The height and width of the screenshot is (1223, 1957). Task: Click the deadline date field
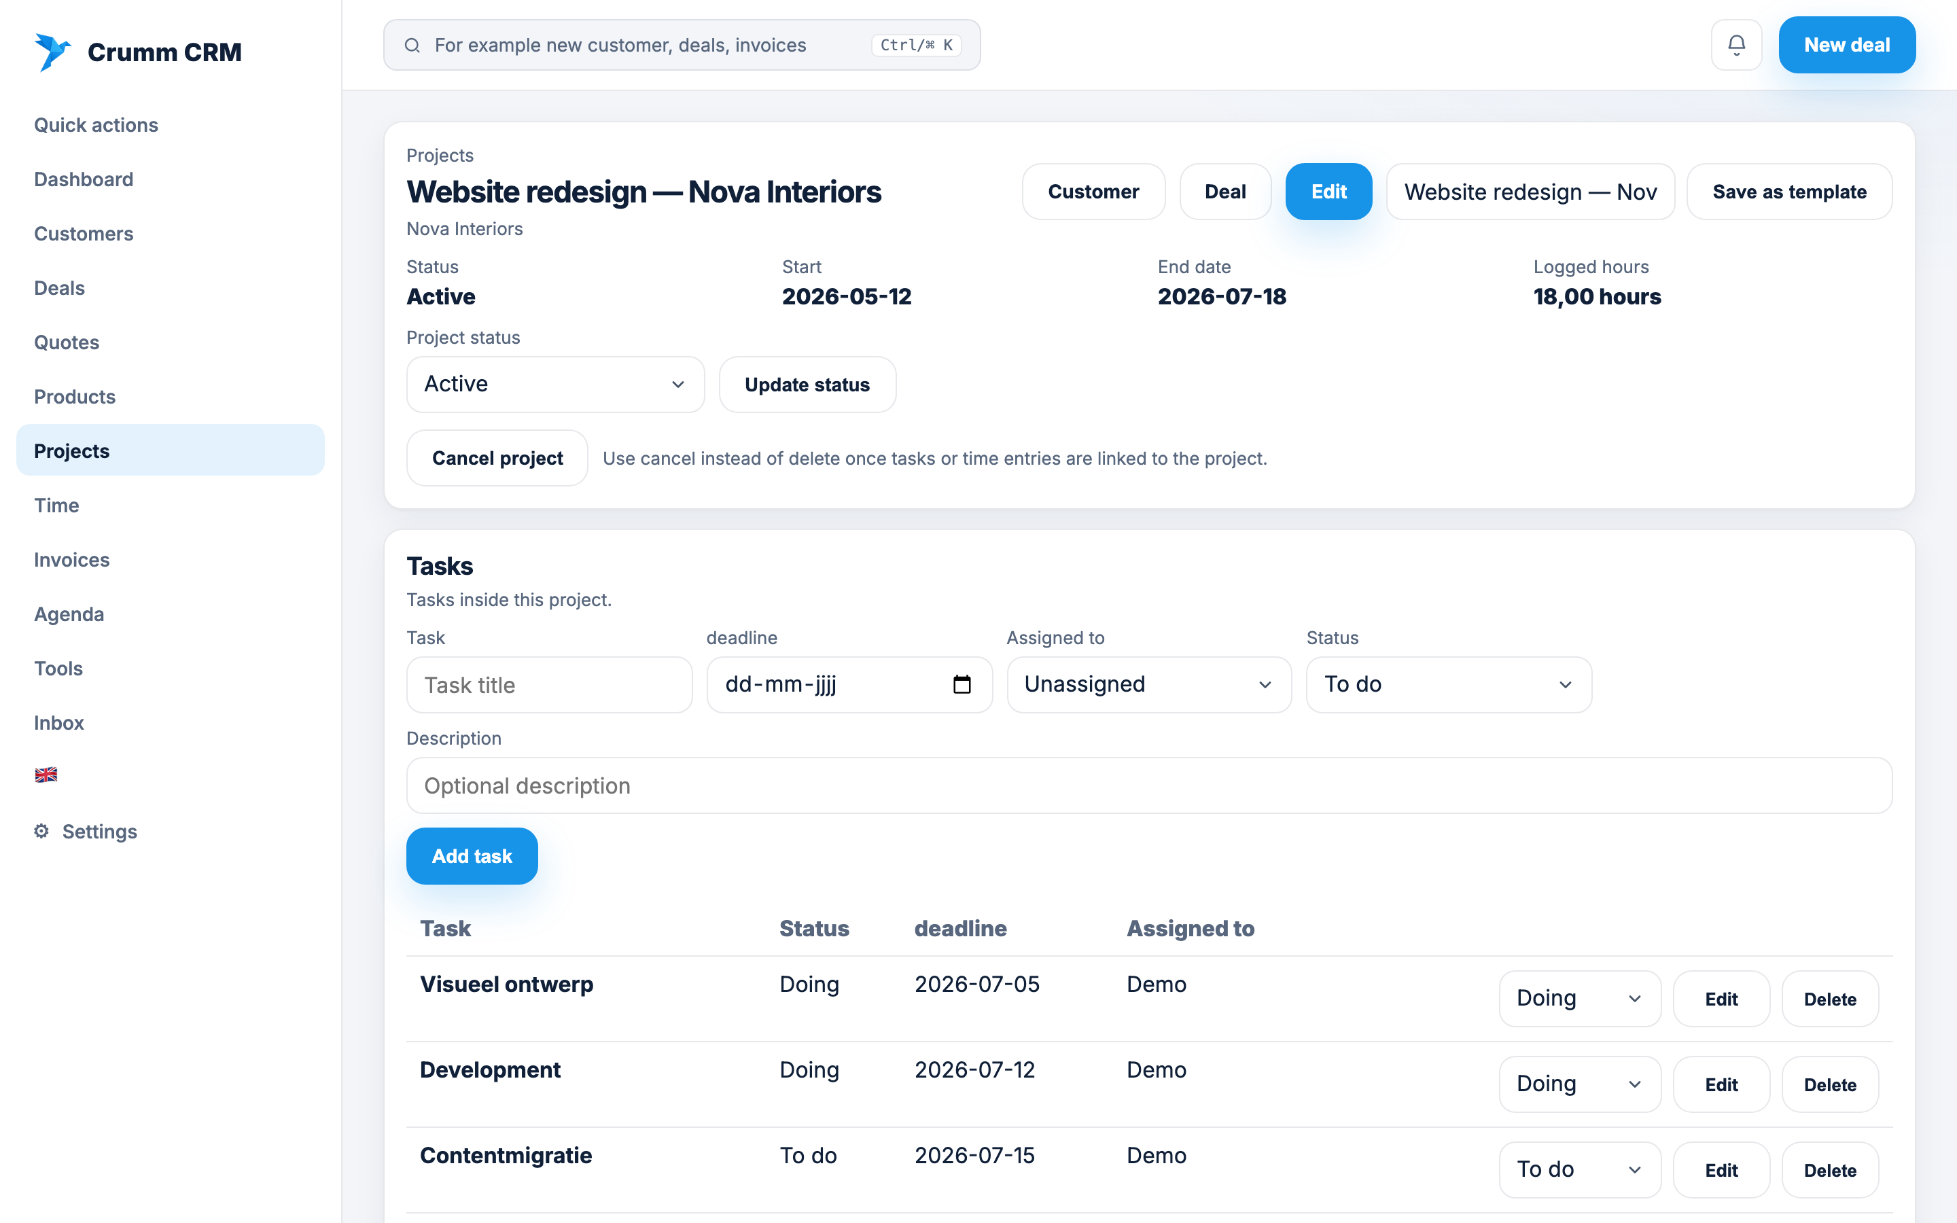click(849, 684)
